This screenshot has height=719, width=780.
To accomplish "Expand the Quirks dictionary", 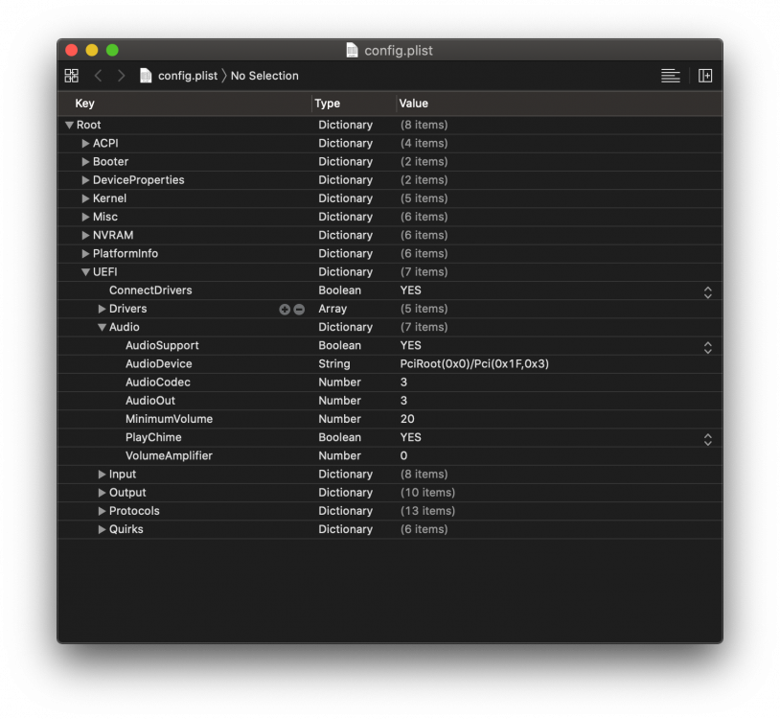I will (x=102, y=529).
